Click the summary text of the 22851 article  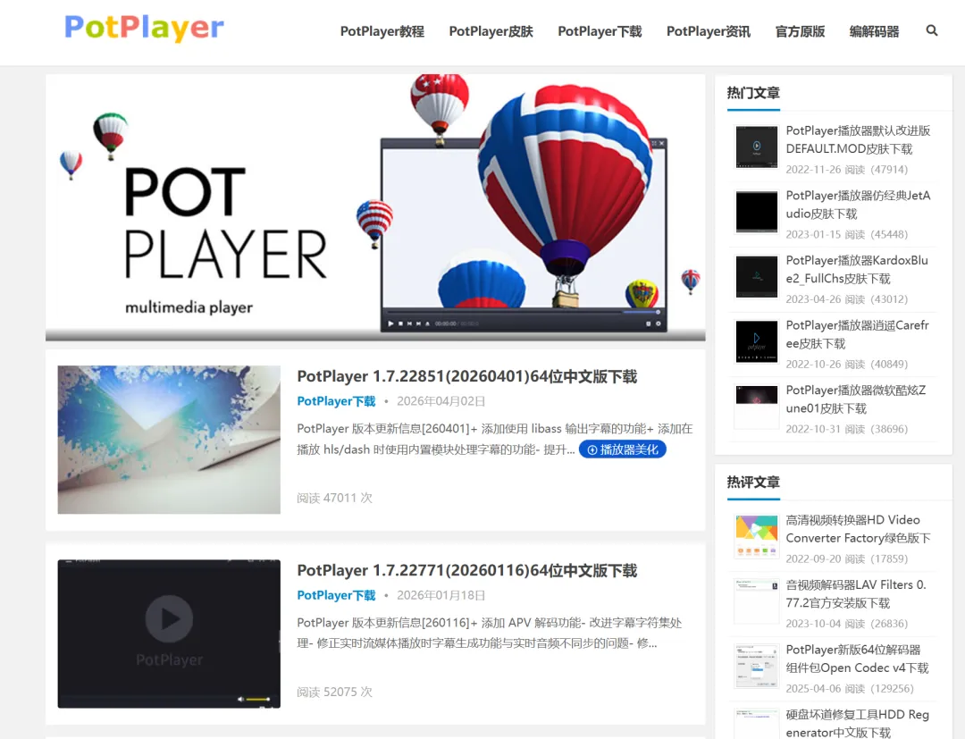click(495, 439)
